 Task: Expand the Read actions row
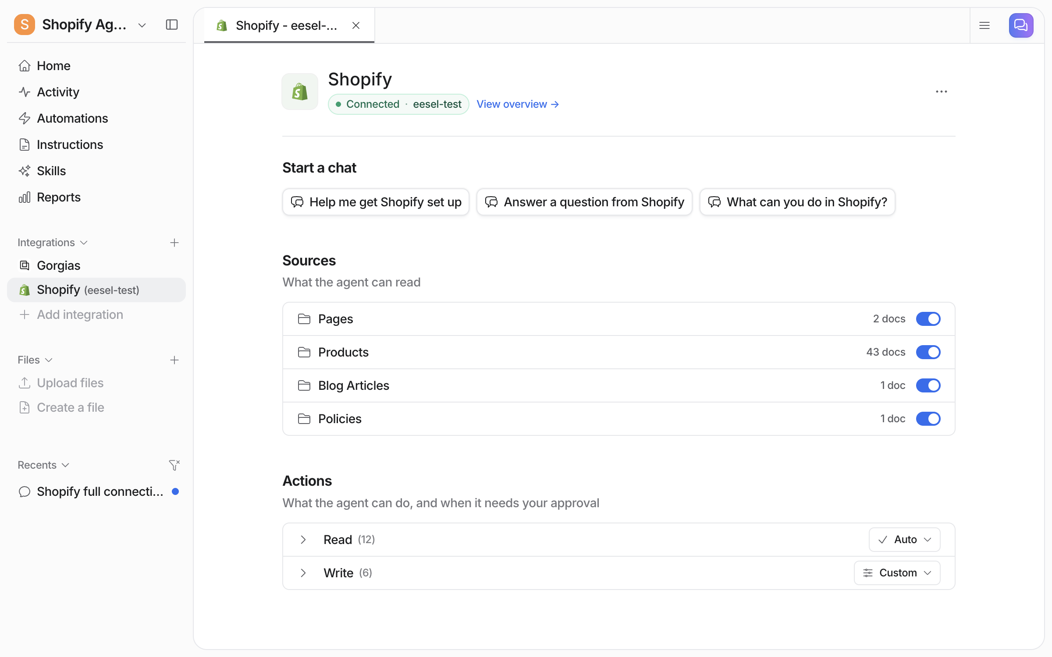point(303,540)
